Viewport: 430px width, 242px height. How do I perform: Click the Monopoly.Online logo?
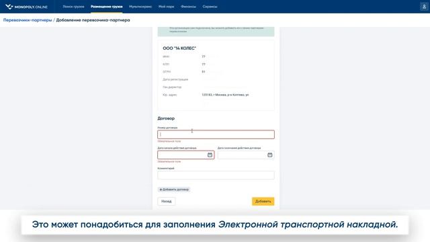tap(27, 7)
